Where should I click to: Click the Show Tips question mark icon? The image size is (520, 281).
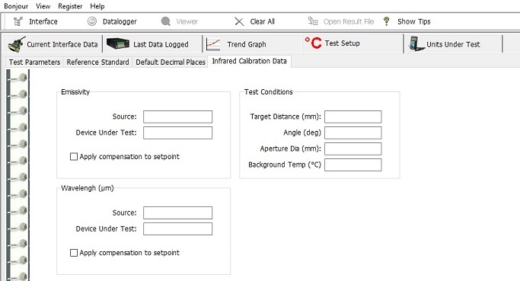click(386, 21)
